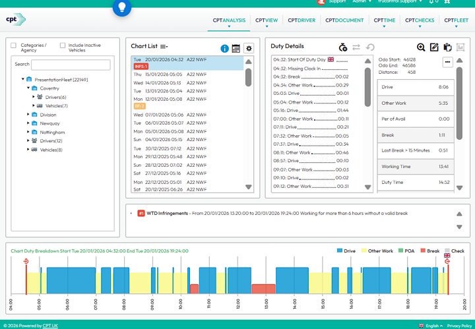This screenshot has height=329, width=475.
Task: Click the infringements panel scroll down arrow
Action: pyautogui.click(x=459, y=227)
